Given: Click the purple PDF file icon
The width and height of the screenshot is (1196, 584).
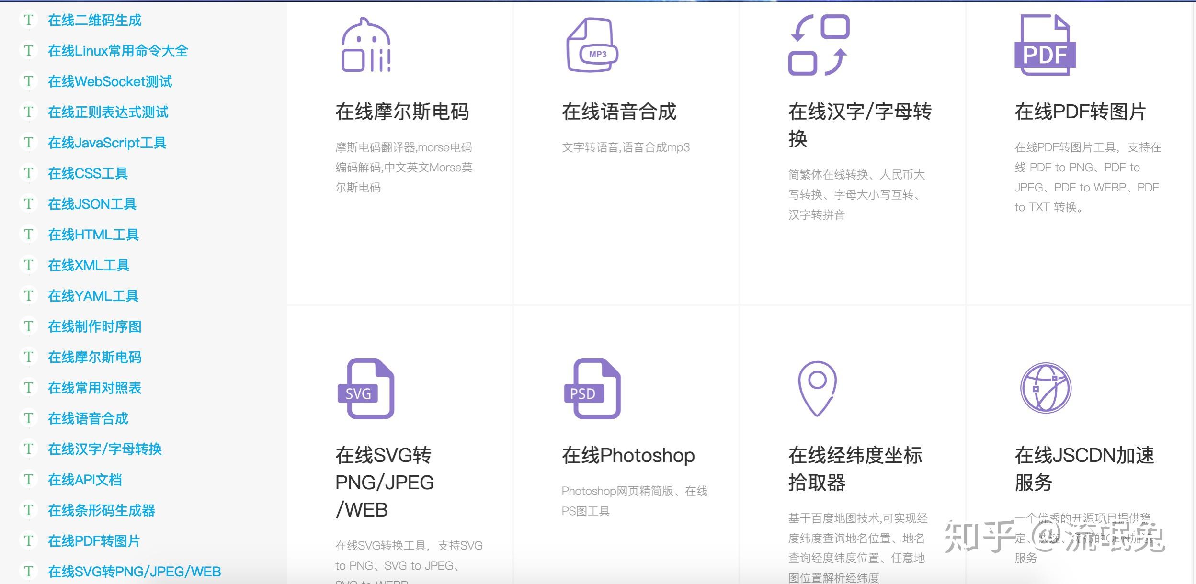Looking at the screenshot, I should coord(1045,45).
